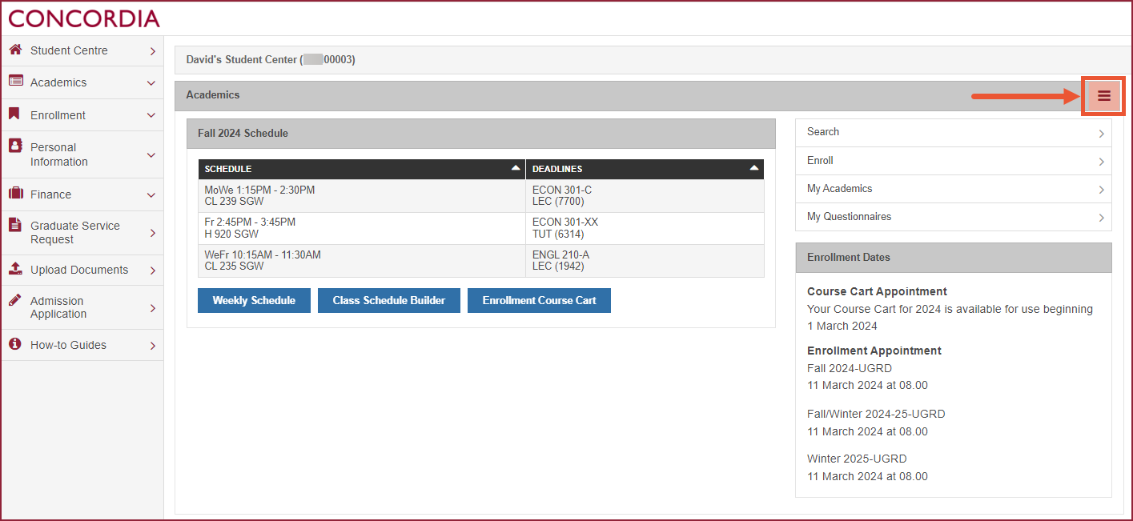Open the My Academics link

pyautogui.click(x=953, y=189)
